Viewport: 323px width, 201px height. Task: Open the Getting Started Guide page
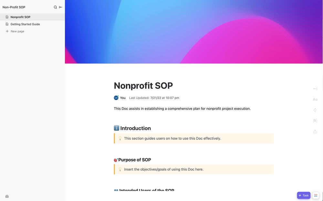[x=25, y=24]
